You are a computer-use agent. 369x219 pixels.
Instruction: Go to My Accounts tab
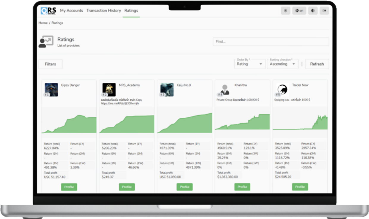pyautogui.click(x=71, y=11)
